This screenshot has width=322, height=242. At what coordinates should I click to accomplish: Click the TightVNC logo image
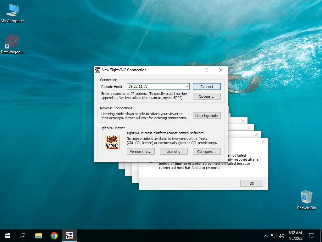point(112,142)
